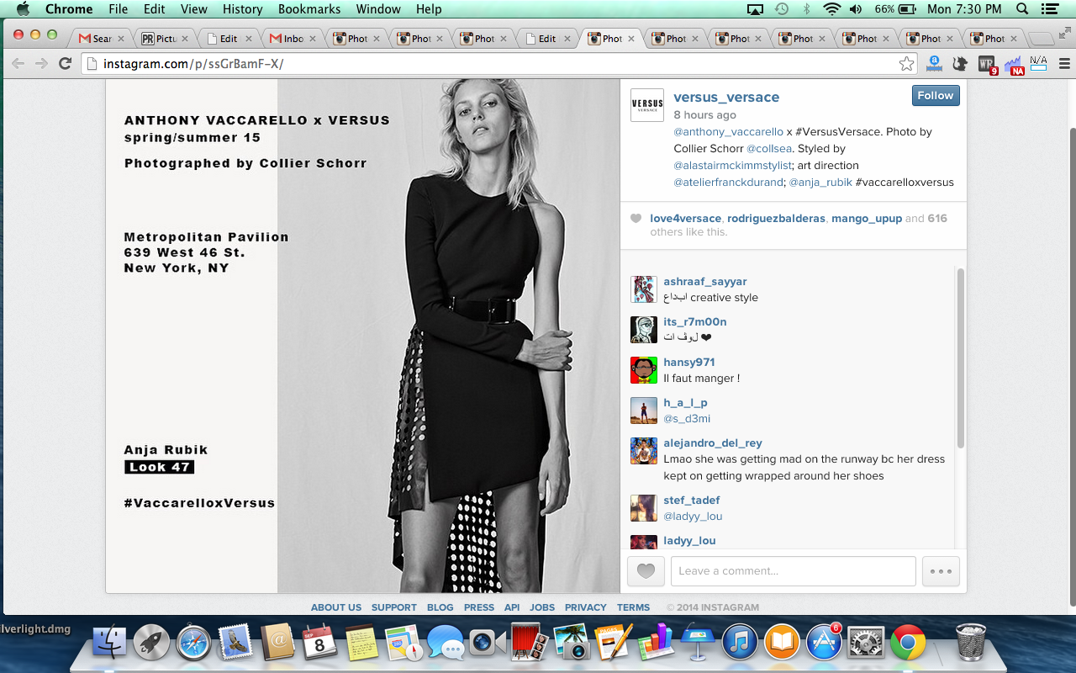Go back to the previous page
Screen dimensions: 1076x673
[18, 63]
